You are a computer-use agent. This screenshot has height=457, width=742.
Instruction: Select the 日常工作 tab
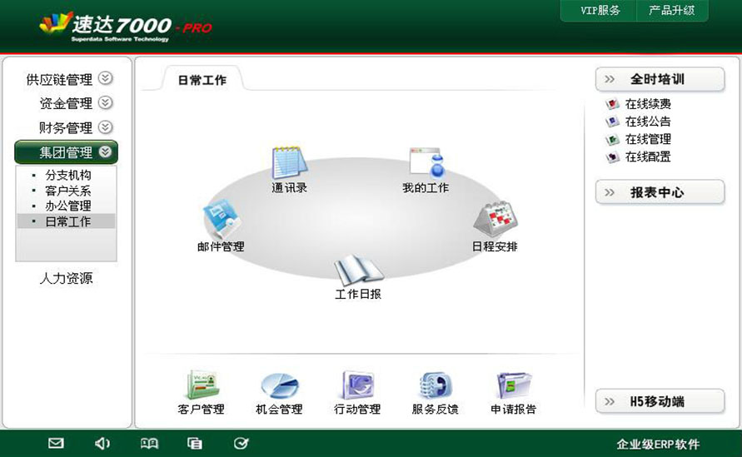pyautogui.click(x=202, y=79)
